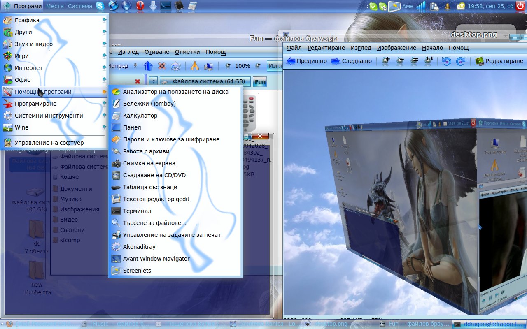Fit image to window in viewer toolbar
The width and height of the screenshot is (527, 329).
(415, 61)
